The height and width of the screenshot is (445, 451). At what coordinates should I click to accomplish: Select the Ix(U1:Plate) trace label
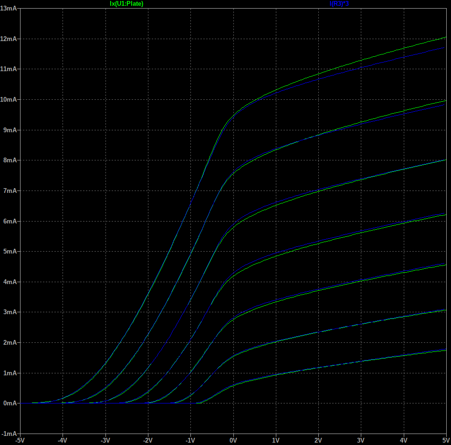click(x=126, y=4)
